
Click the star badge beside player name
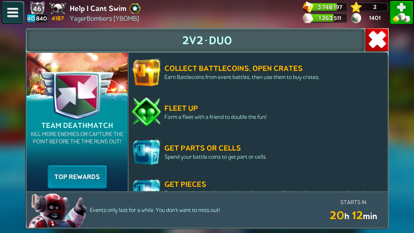pyautogui.click(x=135, y=8)
